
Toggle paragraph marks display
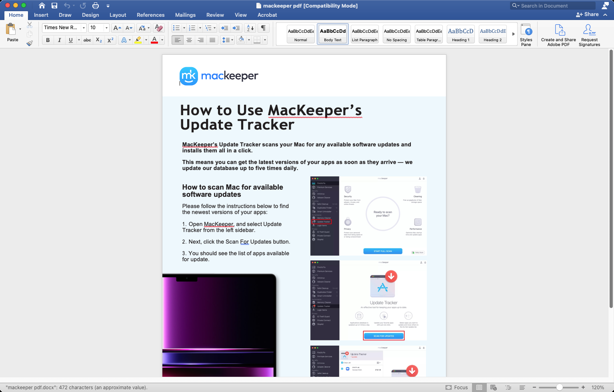pos(263,28)
